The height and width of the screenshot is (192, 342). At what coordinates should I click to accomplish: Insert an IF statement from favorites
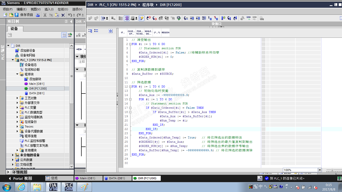[x=123, y=32]
